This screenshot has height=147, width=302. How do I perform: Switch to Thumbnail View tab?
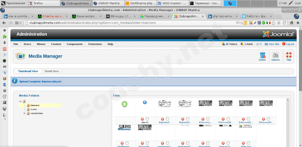[x=28, y=71]
